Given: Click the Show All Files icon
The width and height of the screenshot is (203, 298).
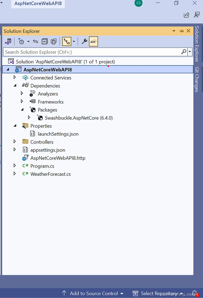Looking at the screenshot, I should coord(54,42).
